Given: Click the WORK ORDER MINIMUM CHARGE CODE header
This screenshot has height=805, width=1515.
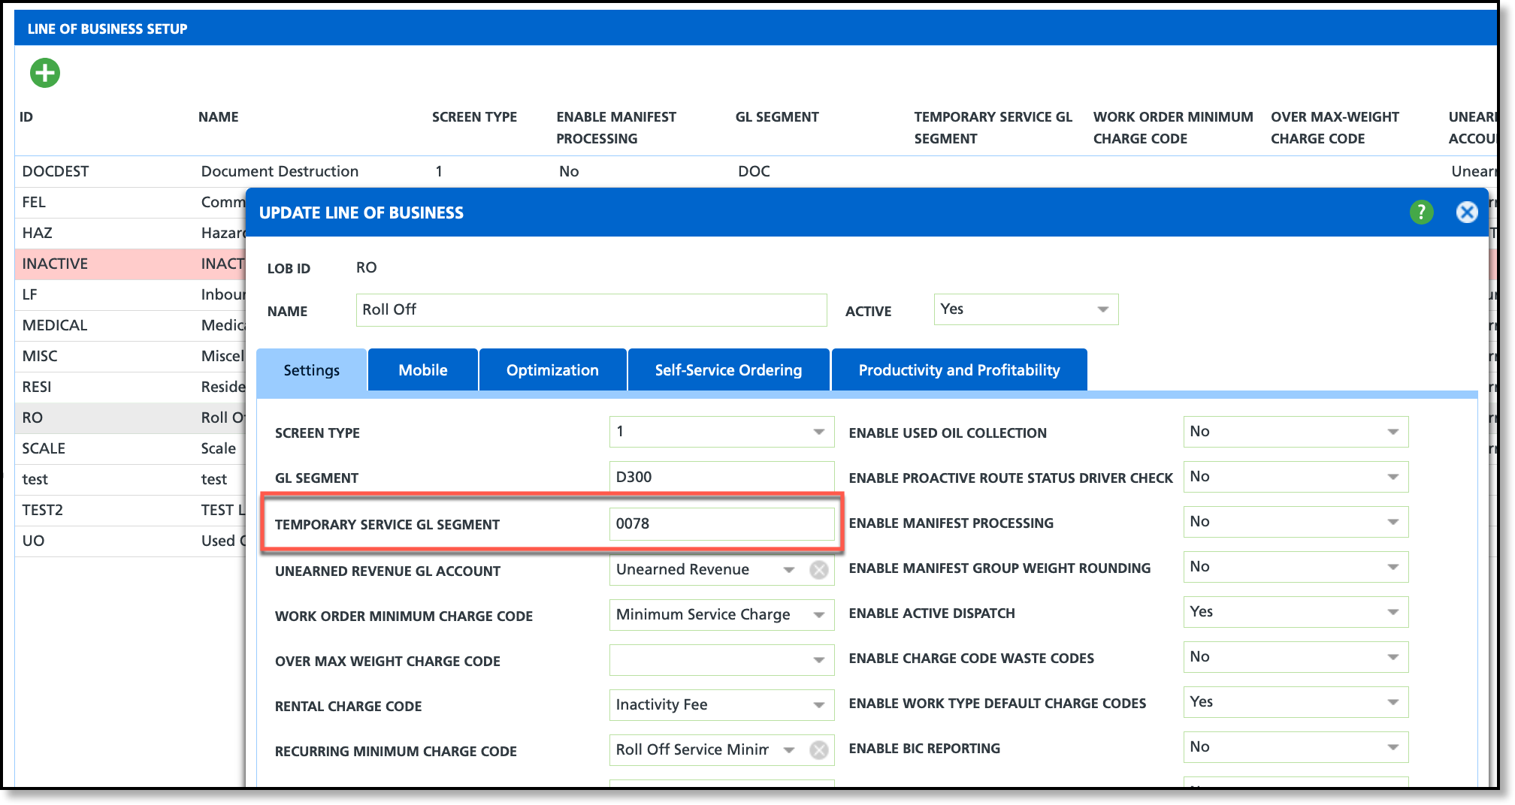Looking at the screenshot, I should 1173,128.
